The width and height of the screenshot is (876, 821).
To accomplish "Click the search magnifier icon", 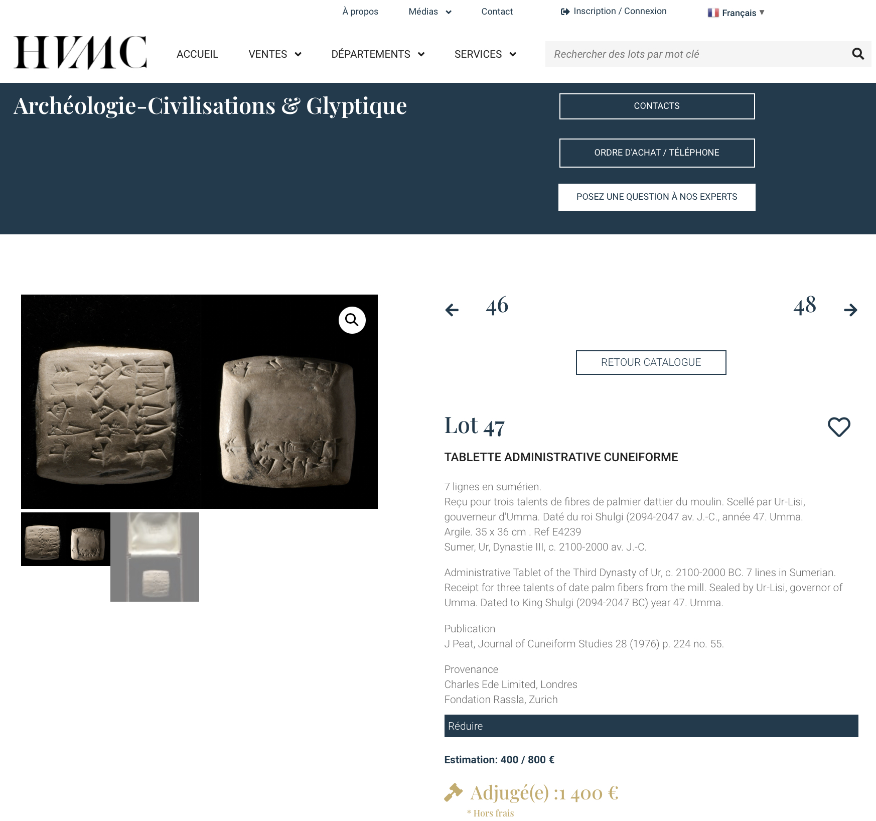I will [x=857, y=54].
